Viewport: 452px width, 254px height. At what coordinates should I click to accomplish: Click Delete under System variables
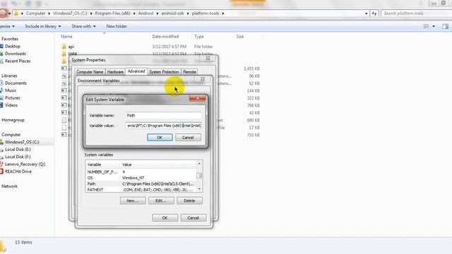click(189, 200)
